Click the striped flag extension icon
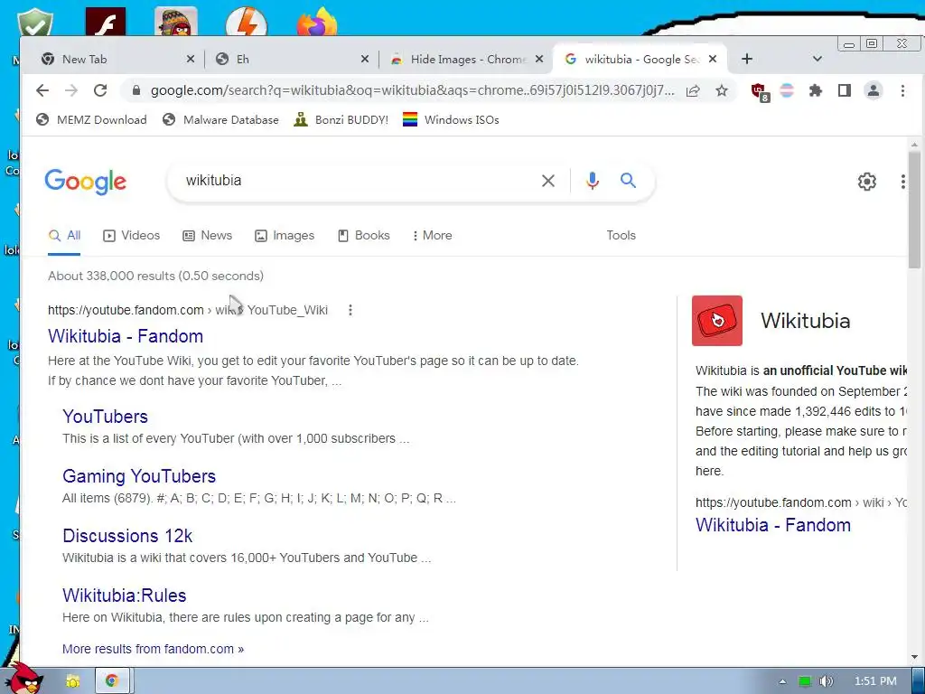Screen dimensions: 925x694 (x=787, y=90)
